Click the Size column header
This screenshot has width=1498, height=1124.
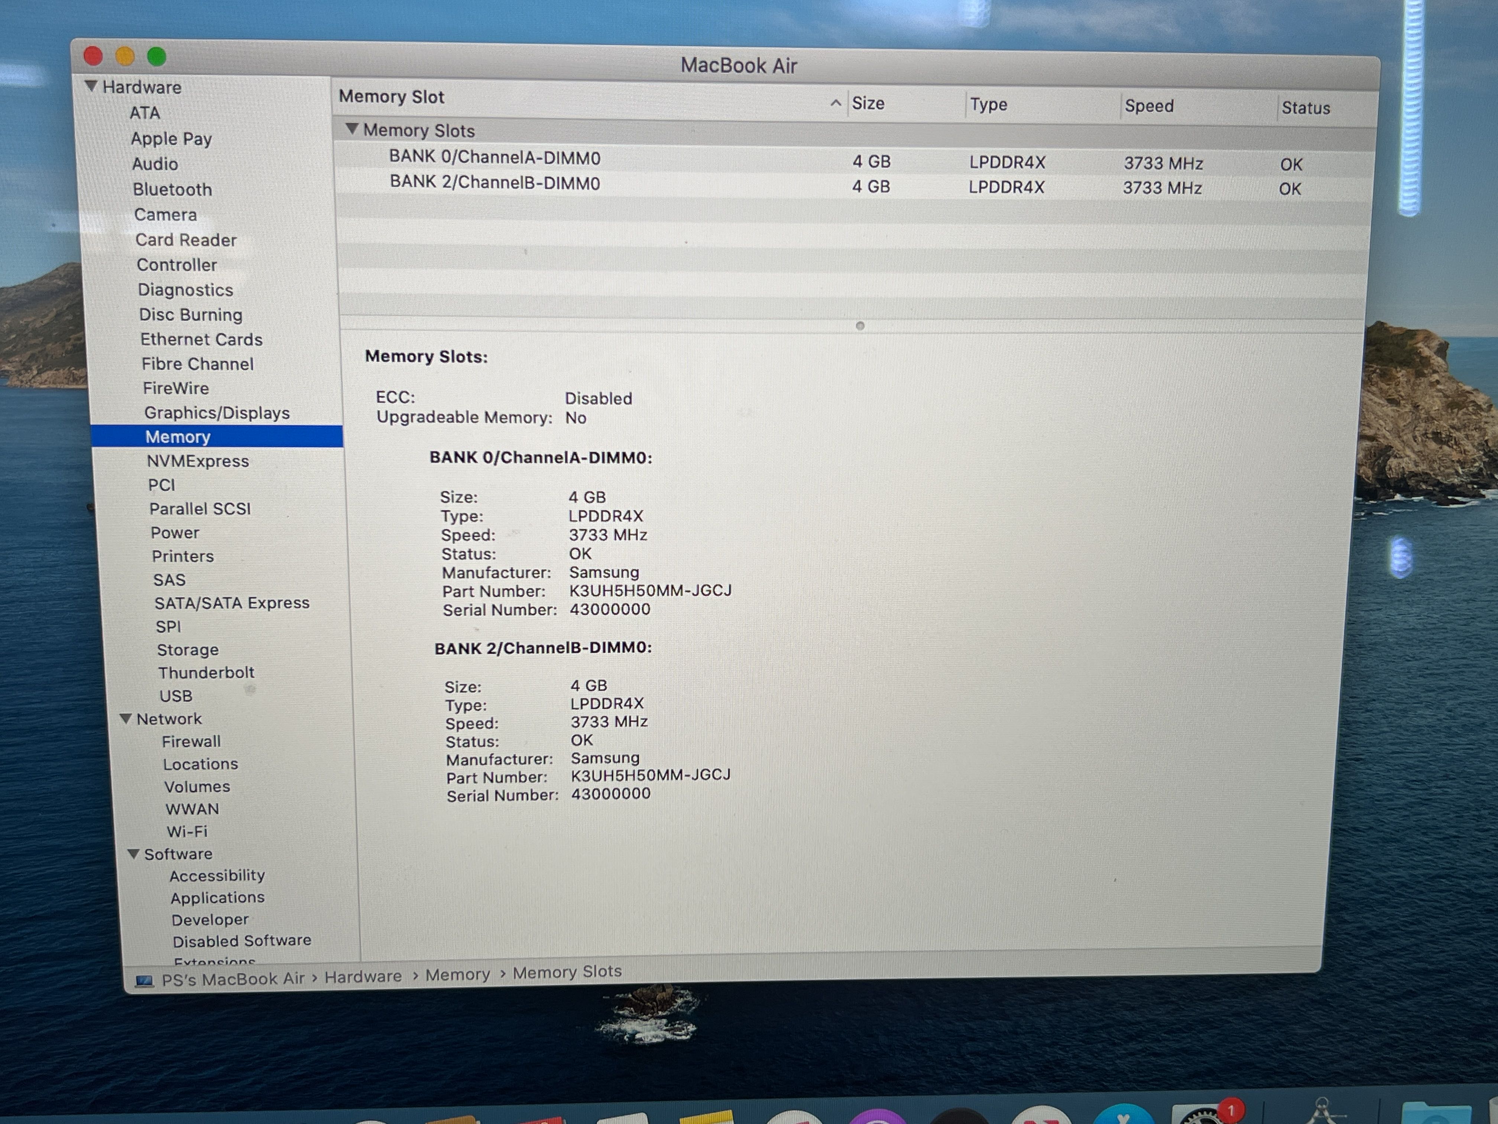868,103
